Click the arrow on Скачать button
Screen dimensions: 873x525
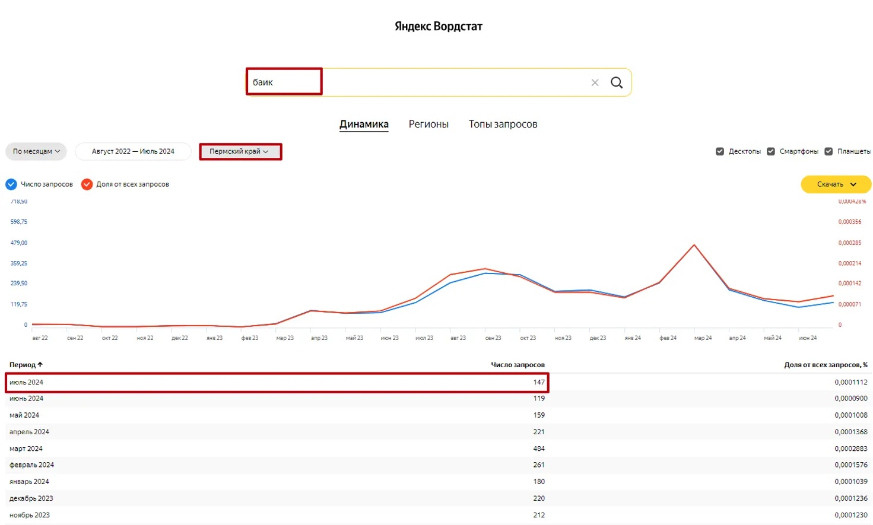[x=853, y=184]
